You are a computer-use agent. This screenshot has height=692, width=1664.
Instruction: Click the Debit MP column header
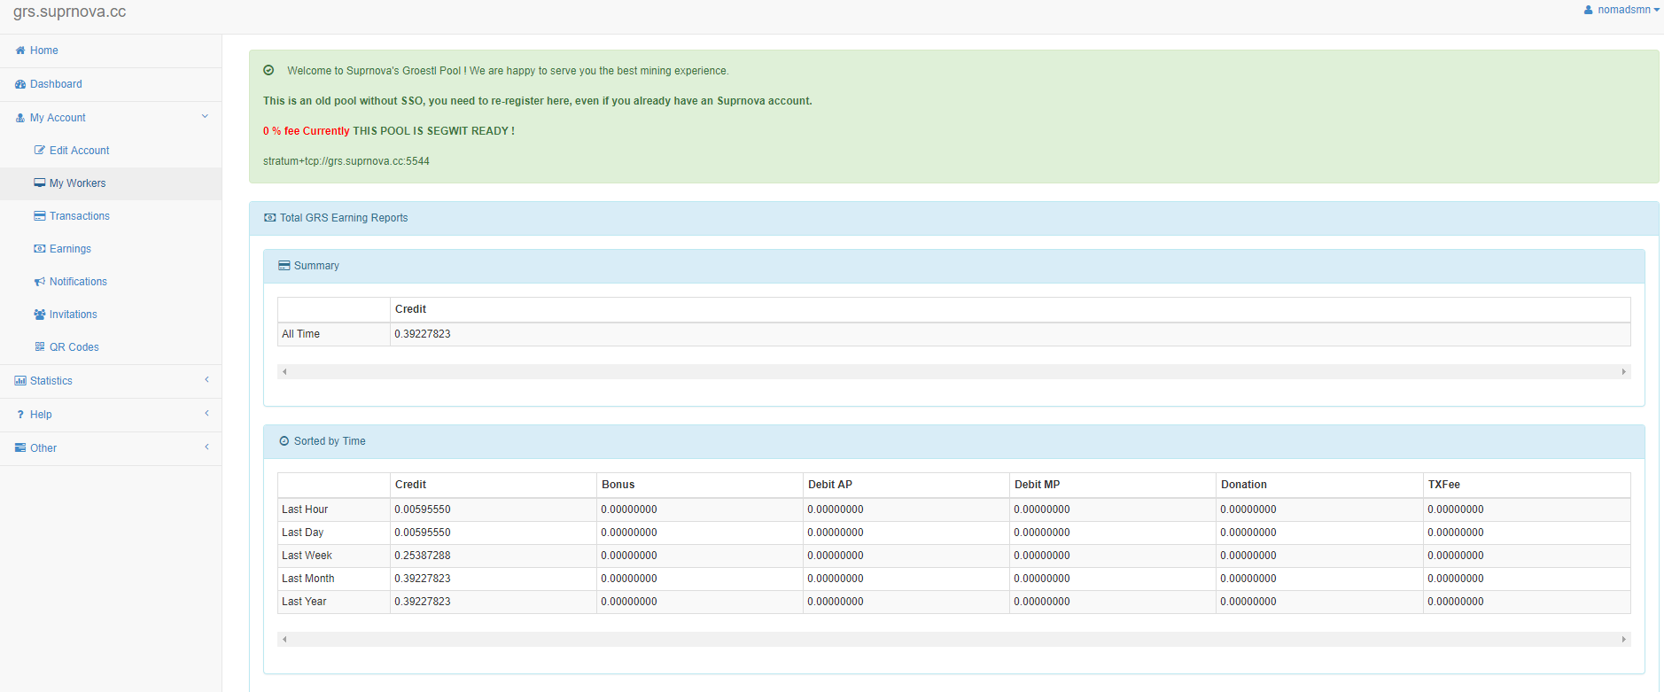point(1038,485)
